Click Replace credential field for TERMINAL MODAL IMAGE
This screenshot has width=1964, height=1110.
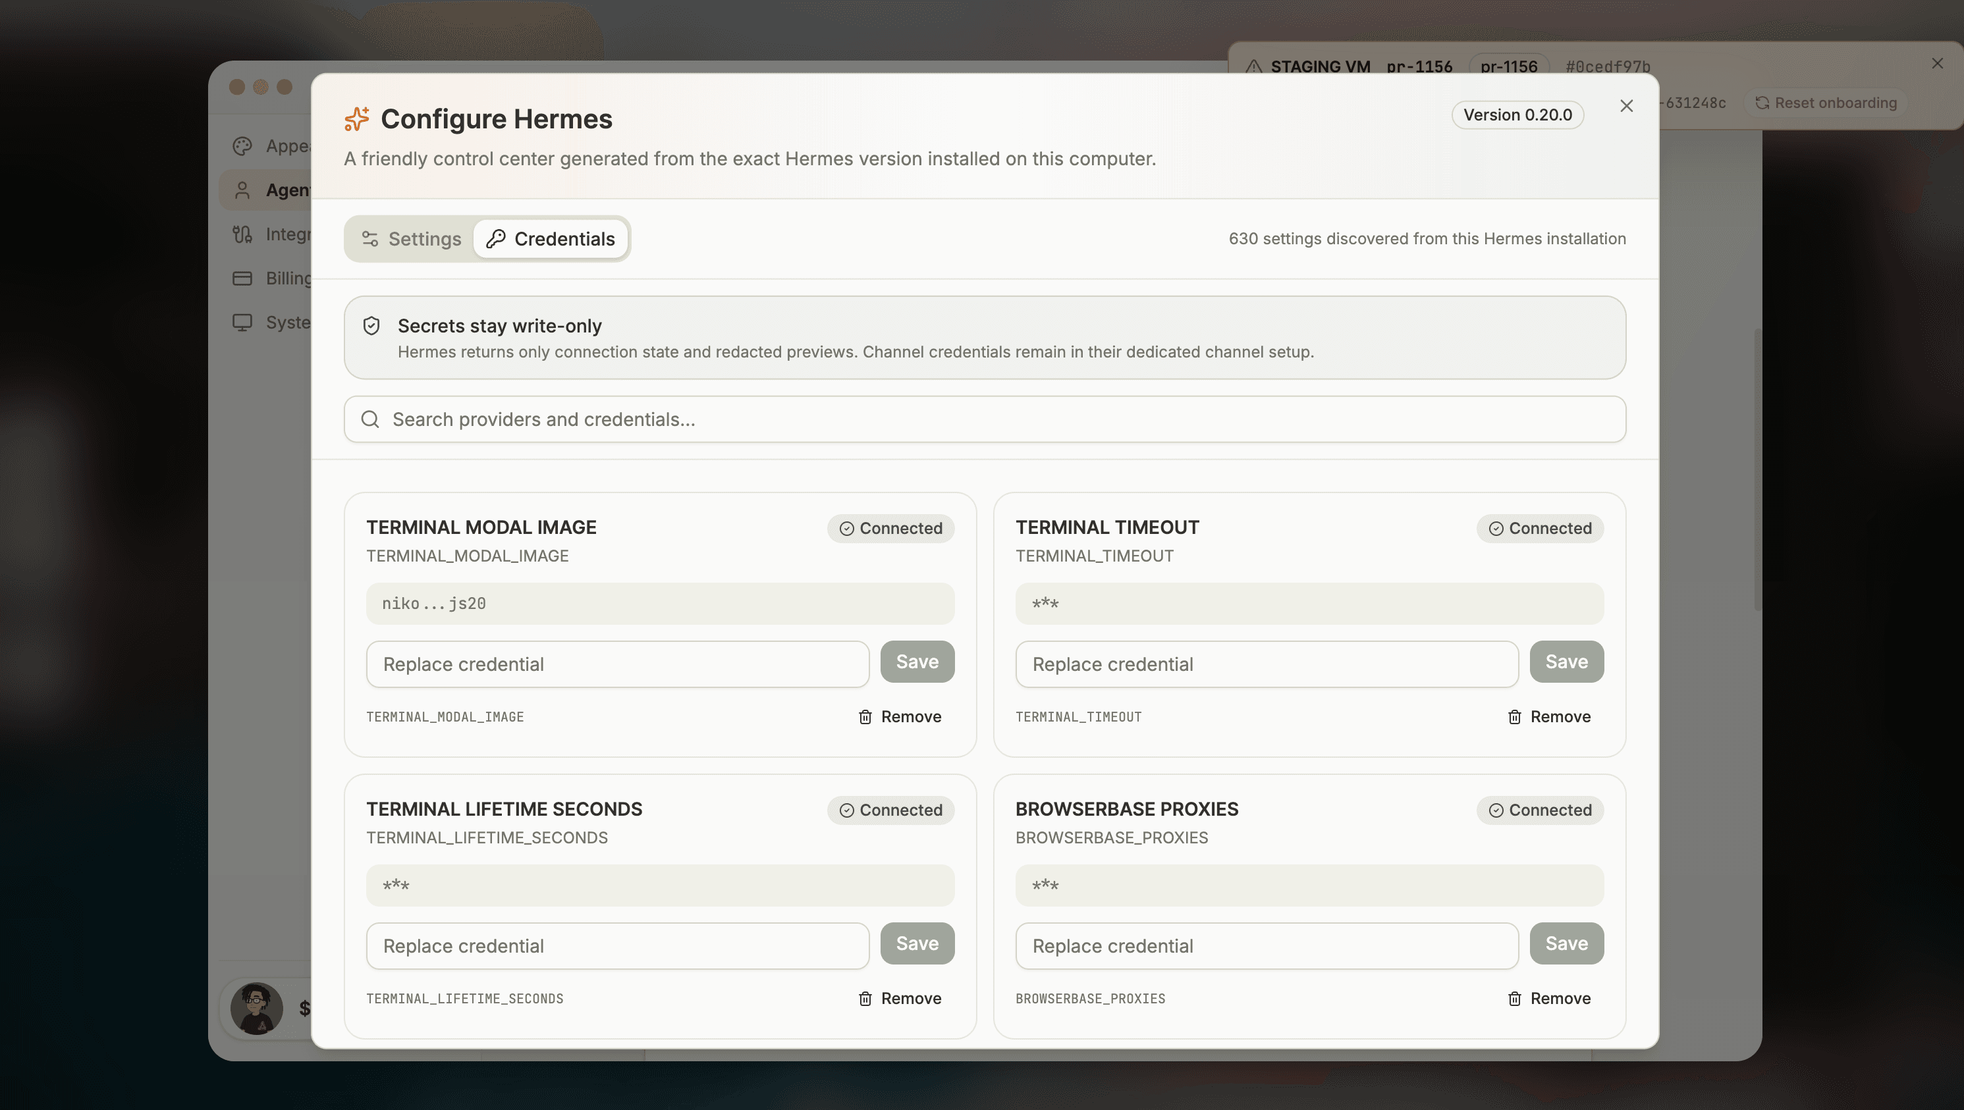618,664
